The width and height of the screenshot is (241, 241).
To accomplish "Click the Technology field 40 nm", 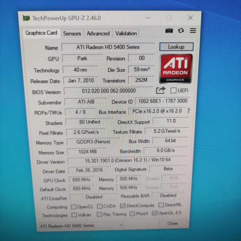I will [80, 70].
